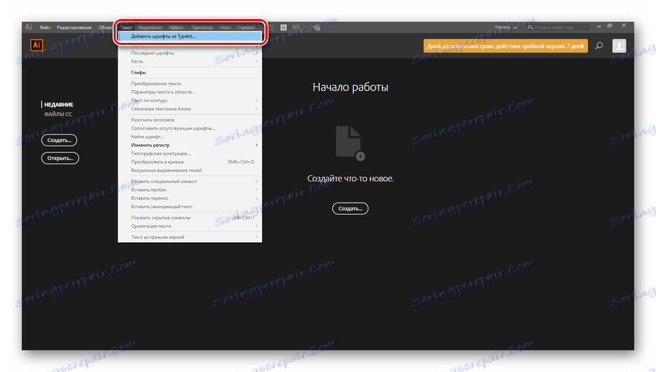Expand the Текст по контуру submenu
656x372 pixels.
point(190,101)
